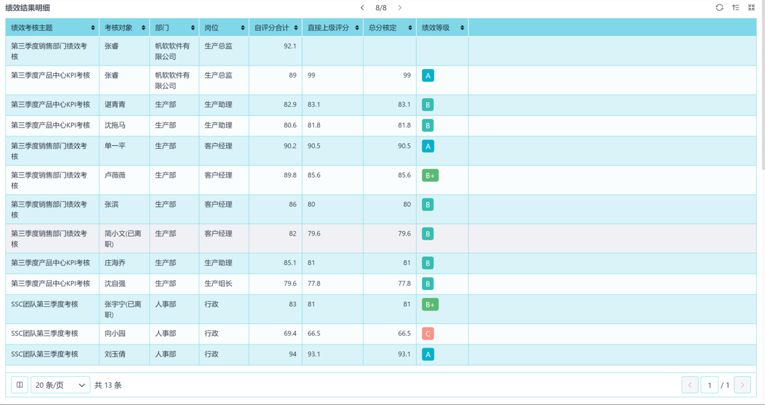This screenshot has height=405, width=765.
Task: Go to previous panel using left chevron beside 8/8
Action: click(362, 8)
